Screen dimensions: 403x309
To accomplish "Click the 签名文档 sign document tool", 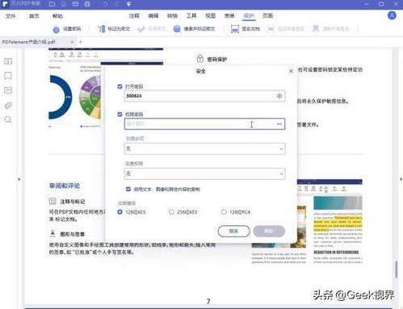I will 246,29.
